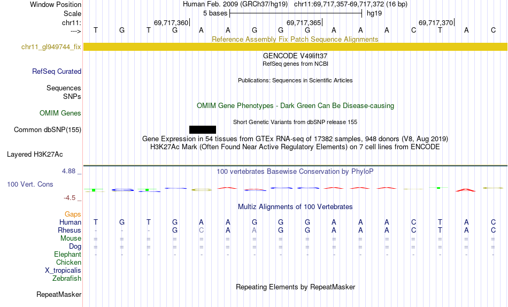Select the Dog alignment row label
Screen dimensions: 508x307
(x=75, y=247)
